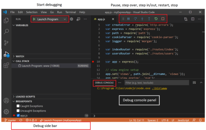This screenshot has height=130, width=206.
Task: Open the Selection menu
Action: pyautogui.click(x=32, y=12)
